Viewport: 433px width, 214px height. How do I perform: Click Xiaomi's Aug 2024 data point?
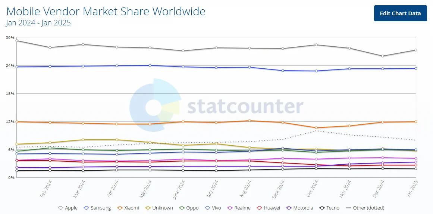click(250, 121)
